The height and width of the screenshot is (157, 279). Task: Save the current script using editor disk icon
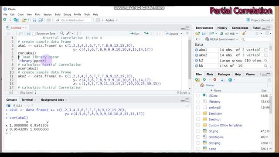[28, 34]
